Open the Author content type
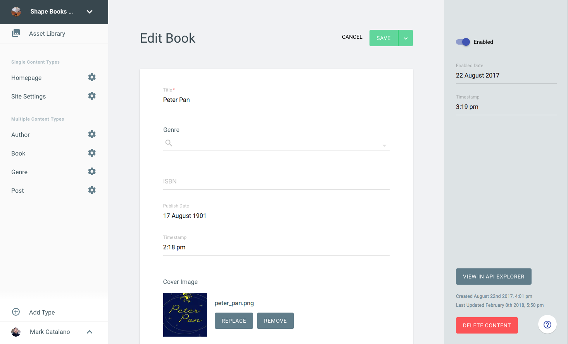Screen dimensions: 568x344 coord(21,135)
